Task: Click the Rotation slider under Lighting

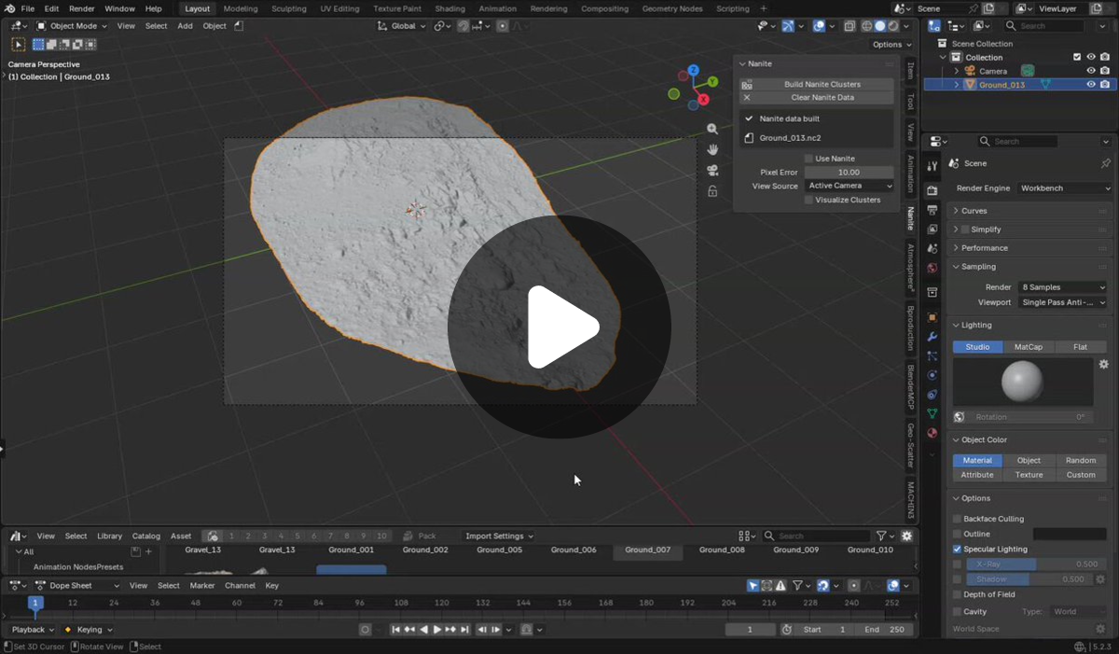Action: tap(1029, 417)
